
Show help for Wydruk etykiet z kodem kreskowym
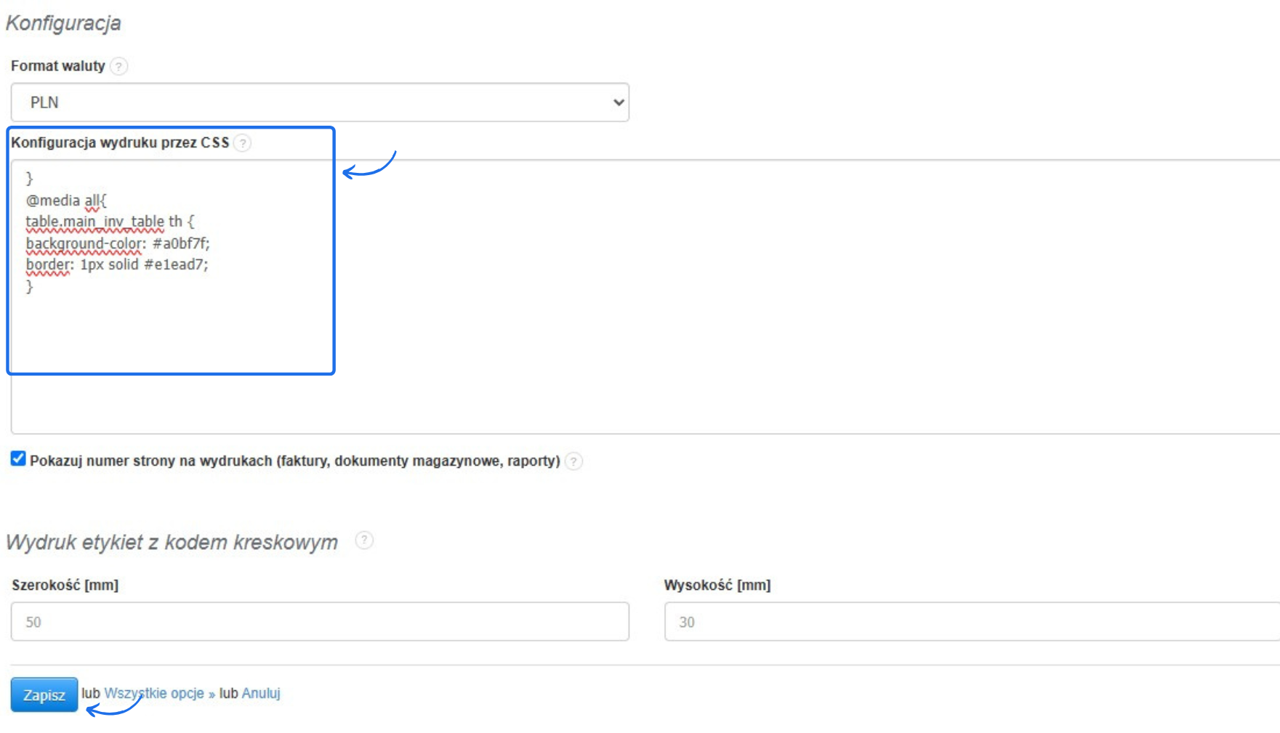364,540
